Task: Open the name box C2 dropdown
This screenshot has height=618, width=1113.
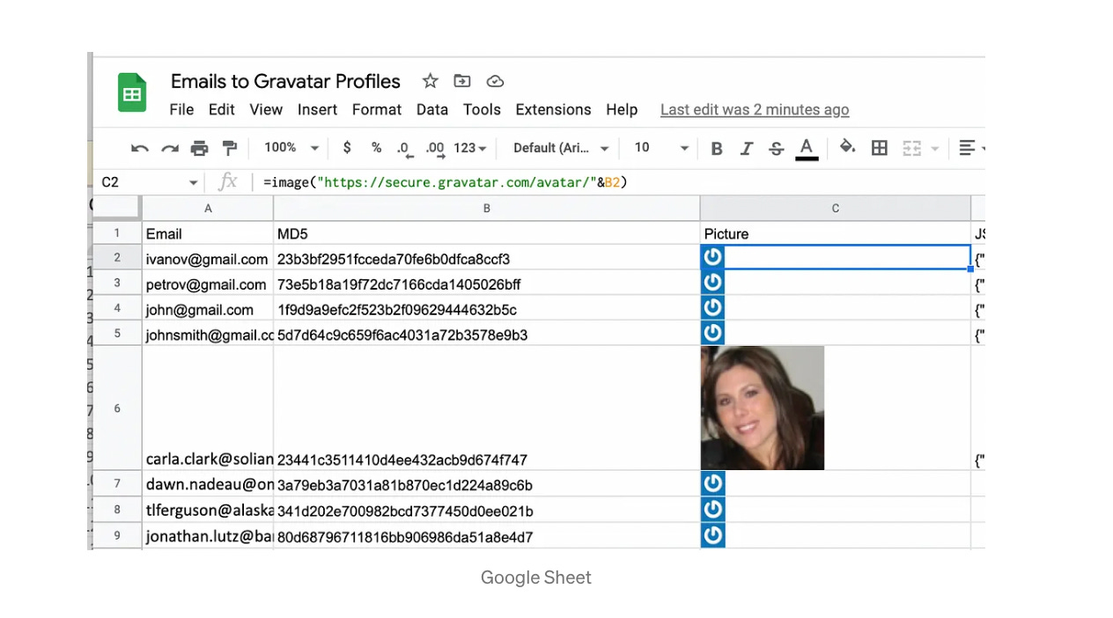Action: click(193, 183)
